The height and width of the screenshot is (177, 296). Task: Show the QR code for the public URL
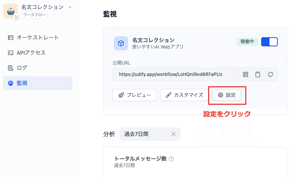click(246, 74)
